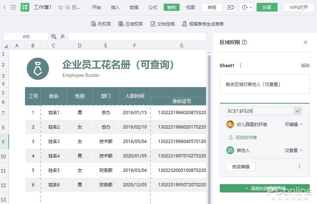This screenshot has height=204, width=317.
Task: Click the 完成编辑 button
Action: pyautogui.click(x=240, y=166)
